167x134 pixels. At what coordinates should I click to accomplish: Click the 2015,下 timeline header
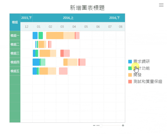[x=27, y=18]
